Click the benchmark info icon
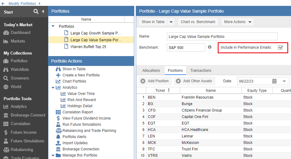The height and width of the screenshot is (159, 291). [x=210, y=47]
